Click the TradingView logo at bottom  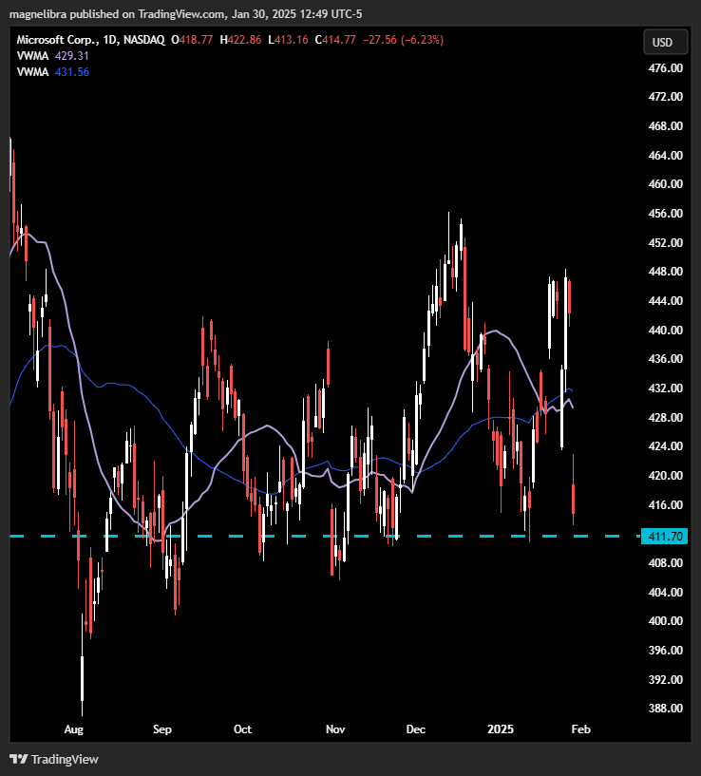[54, 759]
